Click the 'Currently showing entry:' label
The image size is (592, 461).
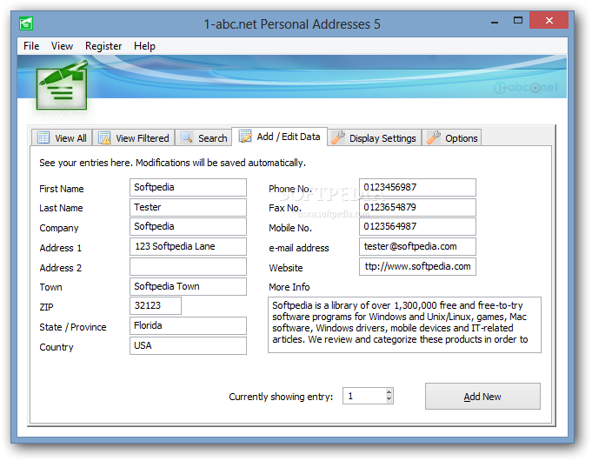pyautogui.click(x=281, y=397)
